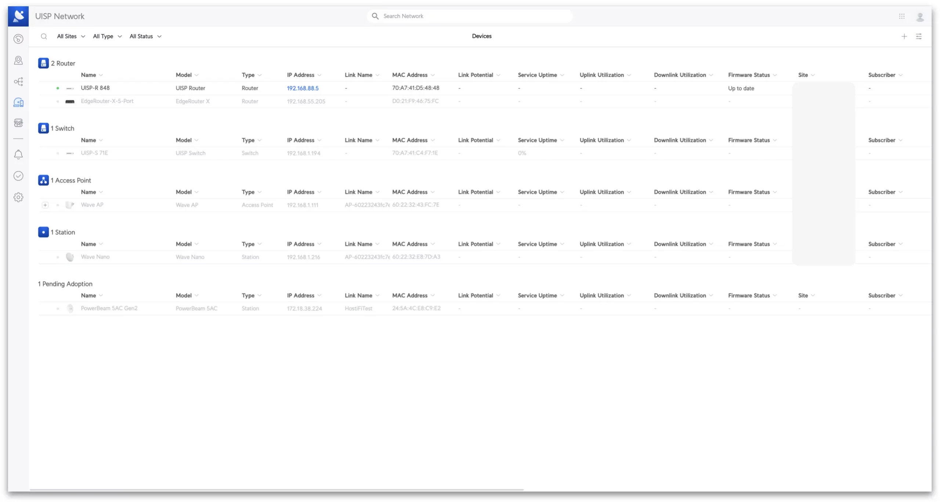Click the 60:22:32:E8:7D:A3 MAC cell
Image resolution: width=940 pixels, height=502 pixels.
416,257
